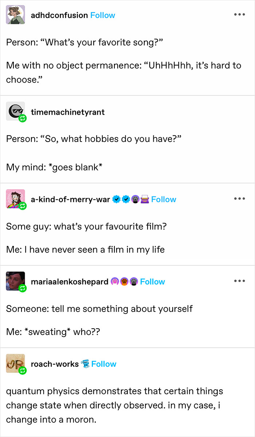Open adhdconfusion's avatar

pyautogui.click(x=15, y=15)
